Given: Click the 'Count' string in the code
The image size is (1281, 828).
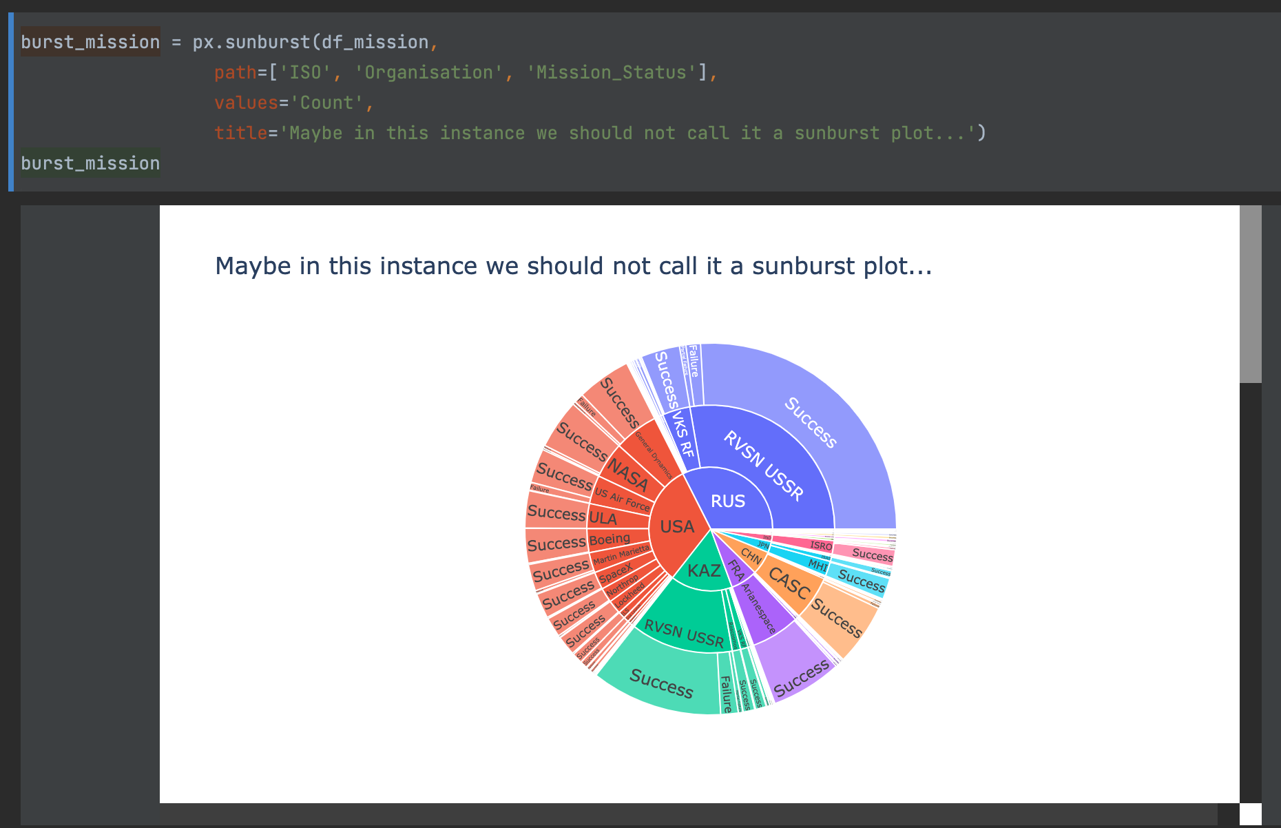Looking at the screenshot, I should [x=326, y=103].
